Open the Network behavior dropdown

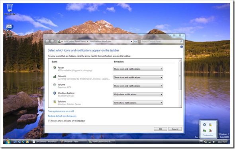[138, 77]
